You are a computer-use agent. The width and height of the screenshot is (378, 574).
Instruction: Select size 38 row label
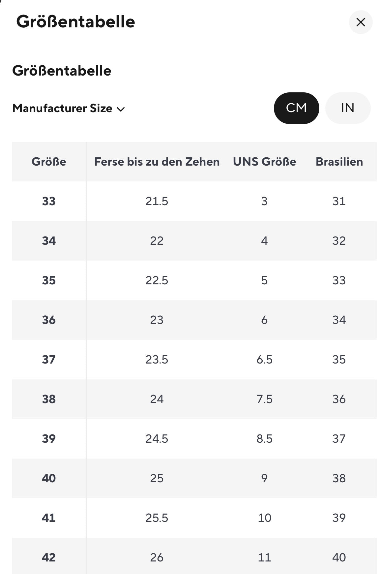[49, 399]
